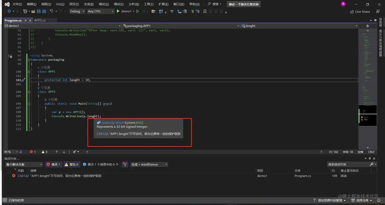Toggle a bookmark on the current line
The height and width of the screenshot is (205, 385).
[x=205, y=11]
